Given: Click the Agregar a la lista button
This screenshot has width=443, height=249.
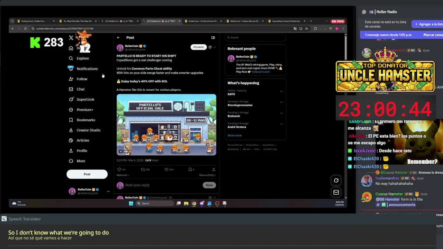Looking at the screenshot, I should tap(428, 24).
